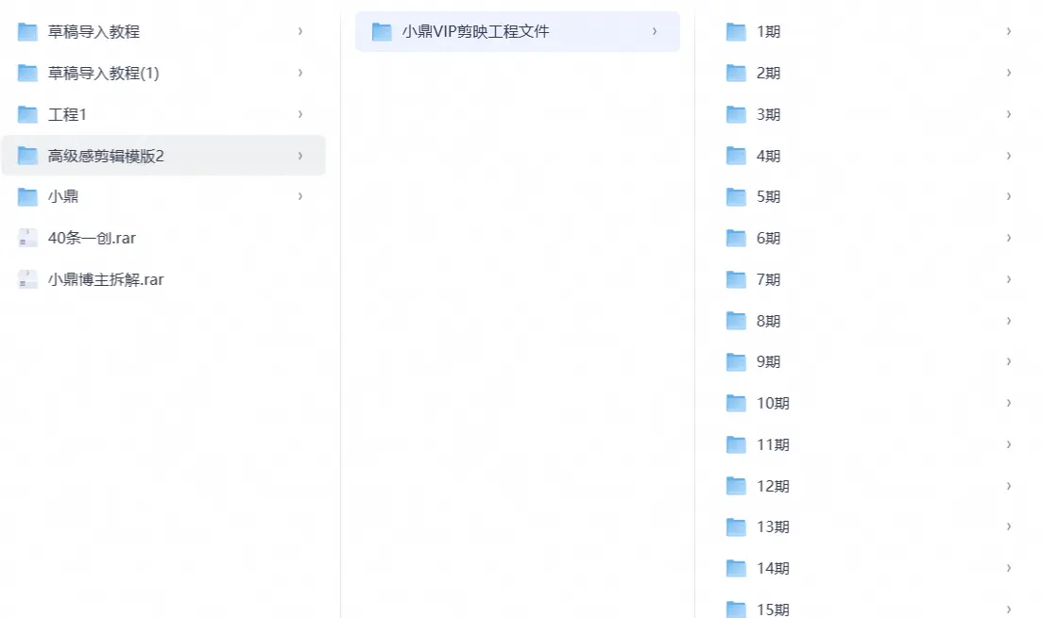Click the folder icon beside 2期

pos(736,73)
